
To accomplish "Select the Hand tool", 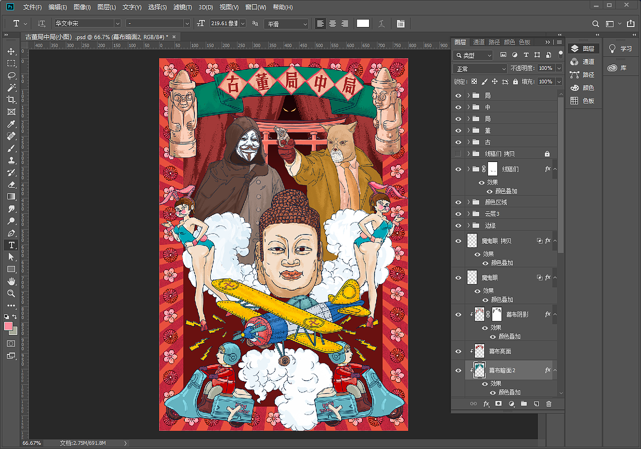I will click(11, 281).
